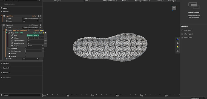Click the orientation view cube
Screen dimensions: 207x99
click(x=174, y=8)
